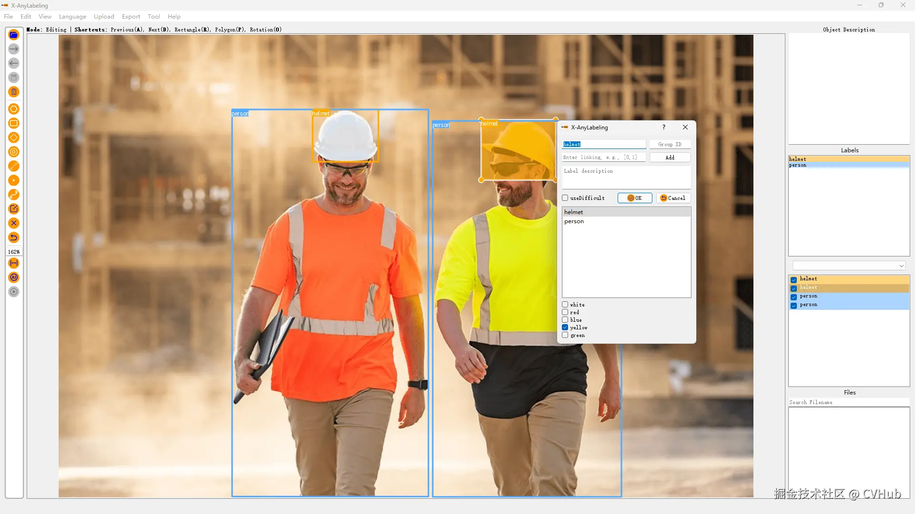Image resolution: width=915 pixels, height=514 pixels.
Task: Click the Add linking button
Action: 670,158
